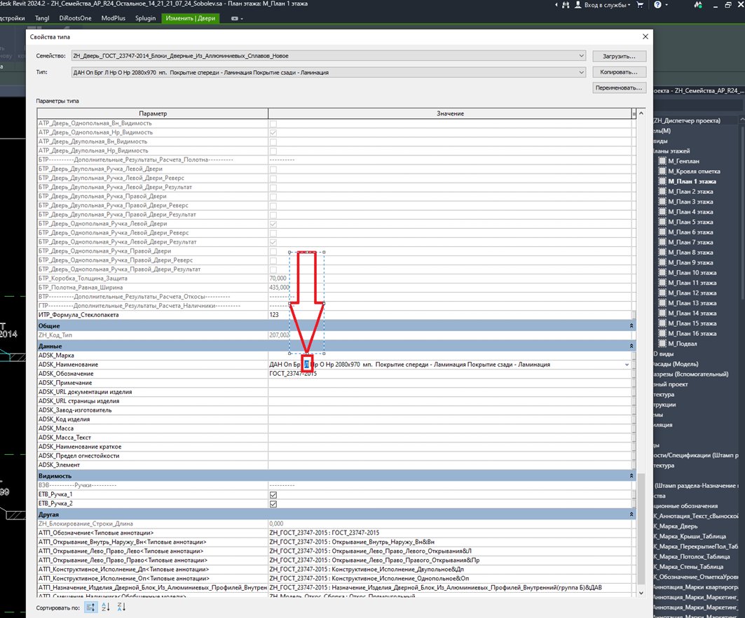Edit ИТР_Формула_Стеклопакета value 123
This screenshot has height=618, width=745.
coord(450,315)
